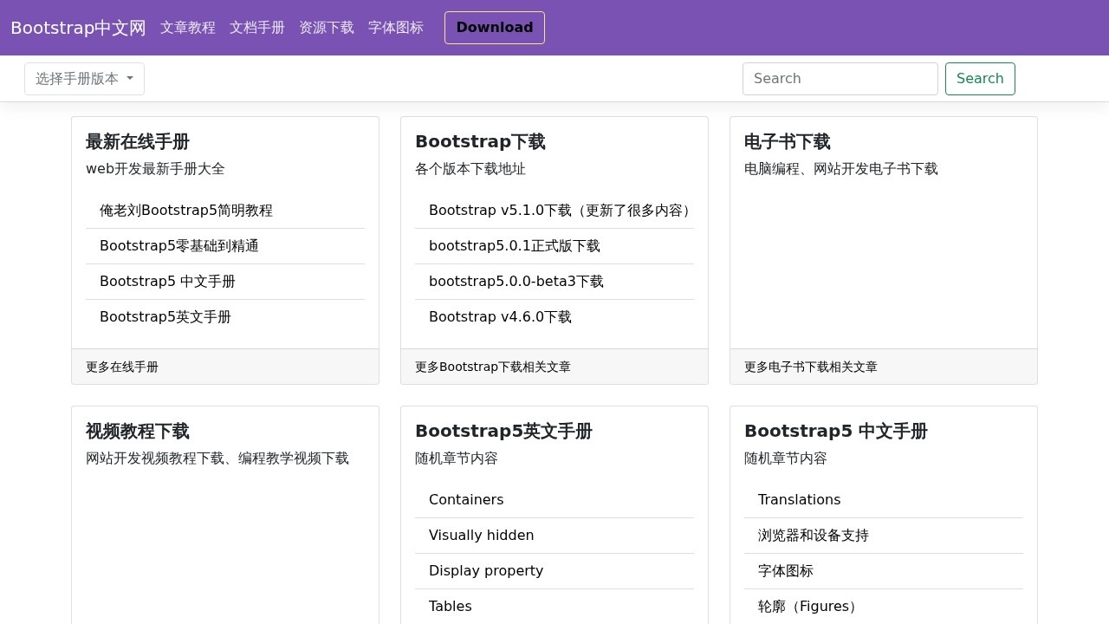Open the Bootstrap5零基础到精通 tutorial
Viewport: 1109px width, 624px height.
tap(178, 245)
